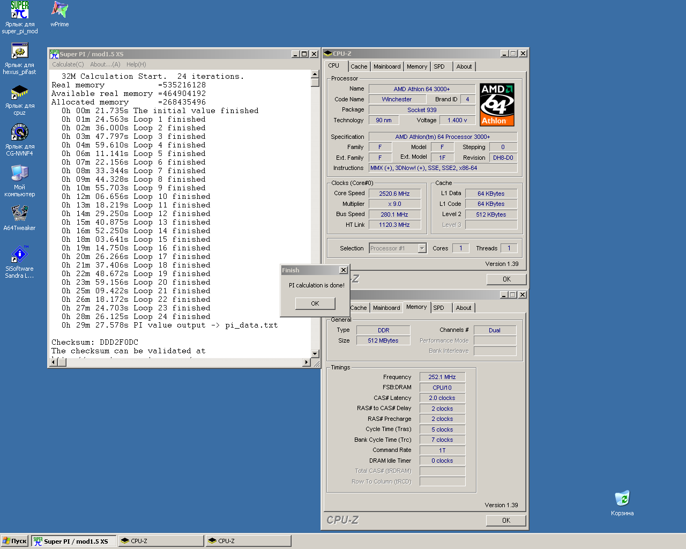Confirm OK in the Finish dialog
686x549 pixels.
[315, 303]
